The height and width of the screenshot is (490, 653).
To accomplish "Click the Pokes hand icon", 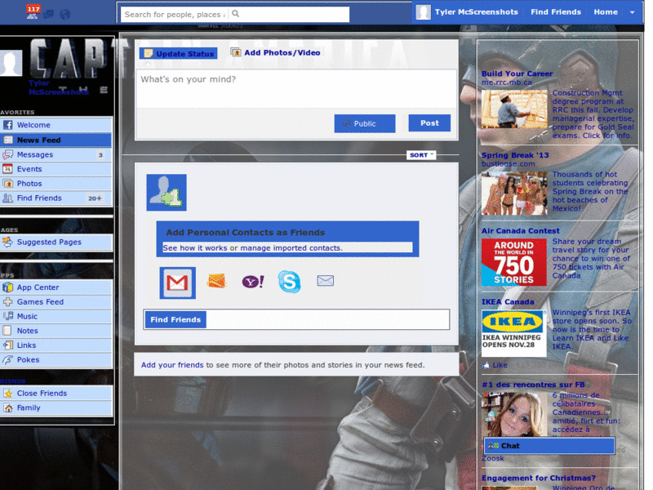I will tap(7, 359).
